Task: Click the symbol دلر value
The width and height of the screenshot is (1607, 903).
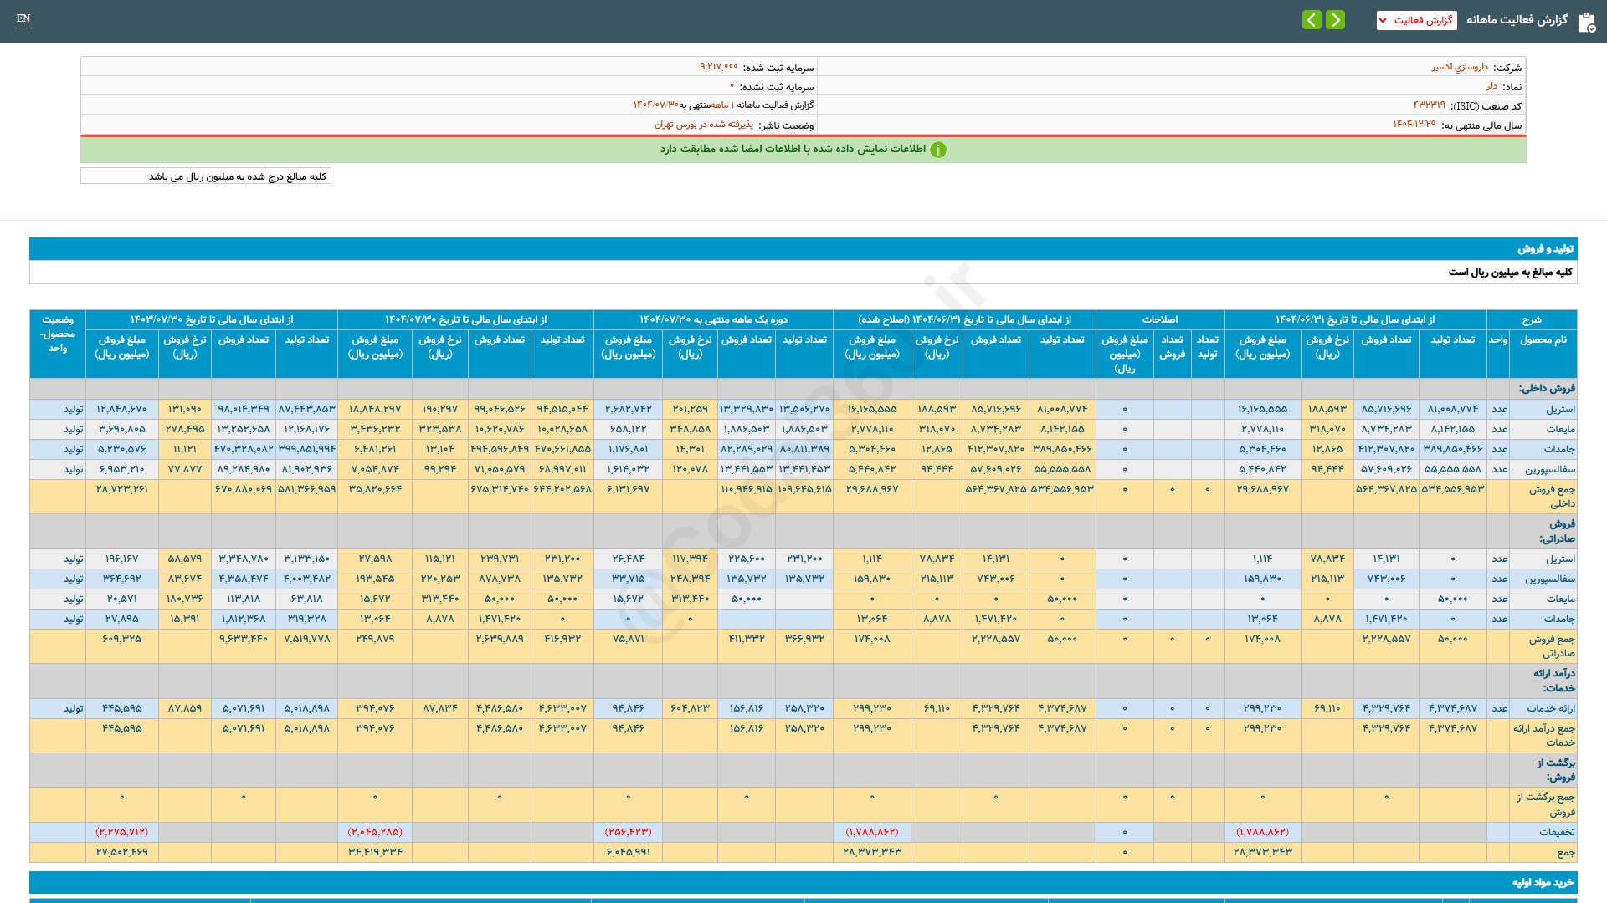Action: click(1491, 86)
